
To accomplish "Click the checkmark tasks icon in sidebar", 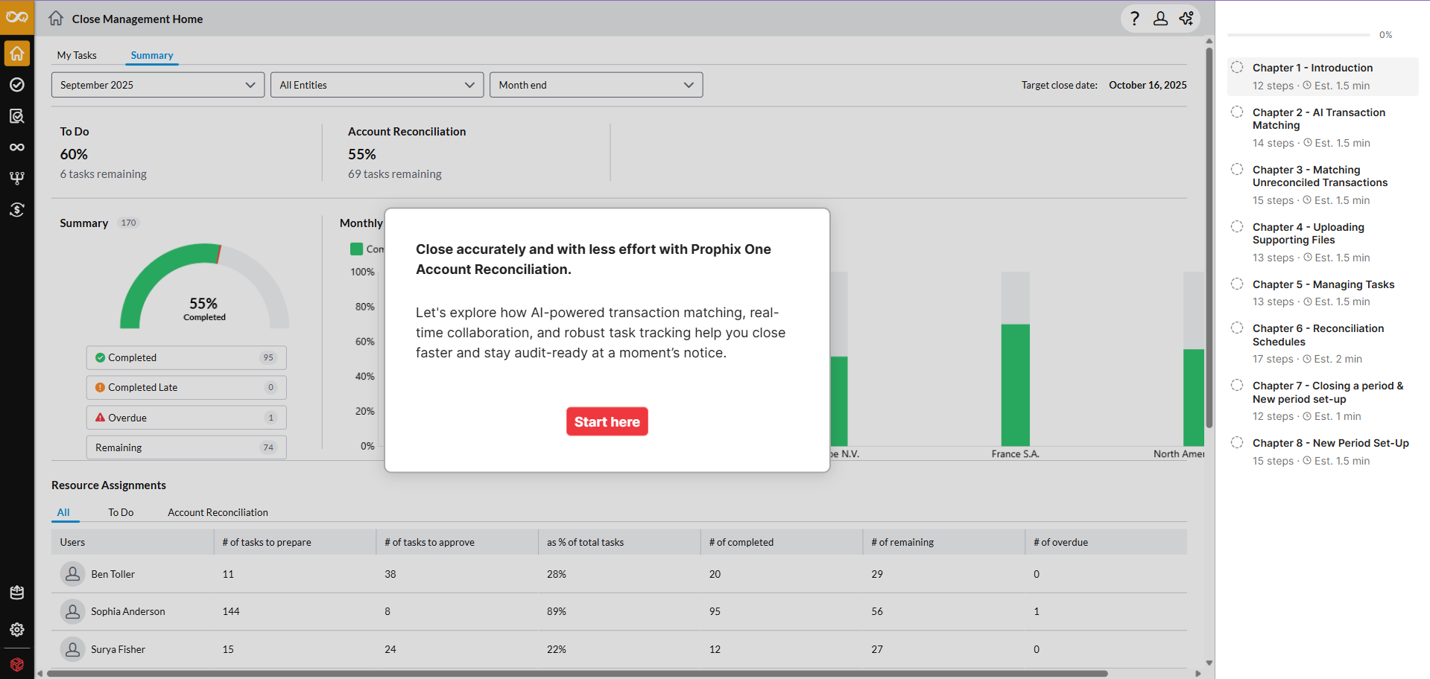I will (17, 85).
